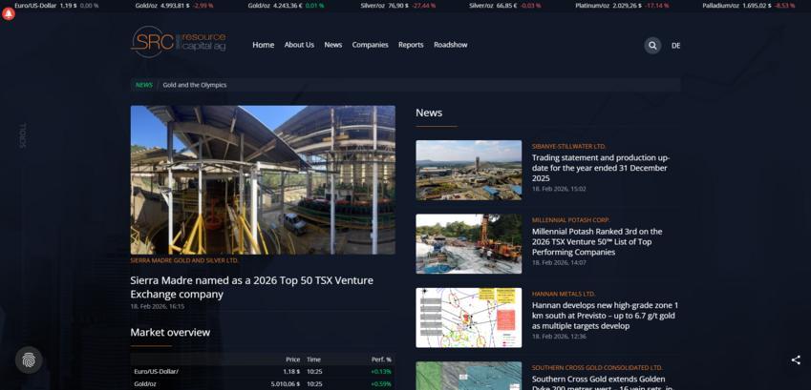Click the Silver/oz 76,90 $ ticker quote

(398, 6)
